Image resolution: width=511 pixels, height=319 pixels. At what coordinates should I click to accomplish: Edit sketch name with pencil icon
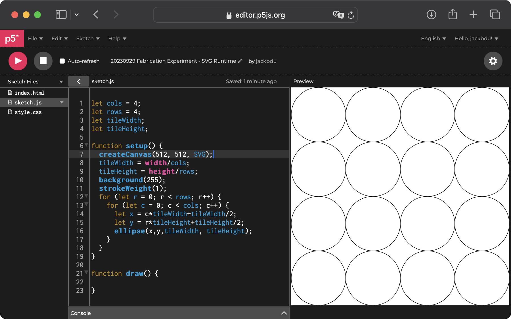point(240,61)
